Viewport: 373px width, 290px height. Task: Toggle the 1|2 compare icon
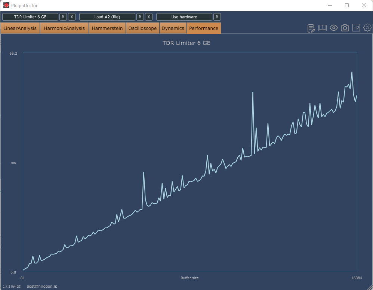point(356,28)
